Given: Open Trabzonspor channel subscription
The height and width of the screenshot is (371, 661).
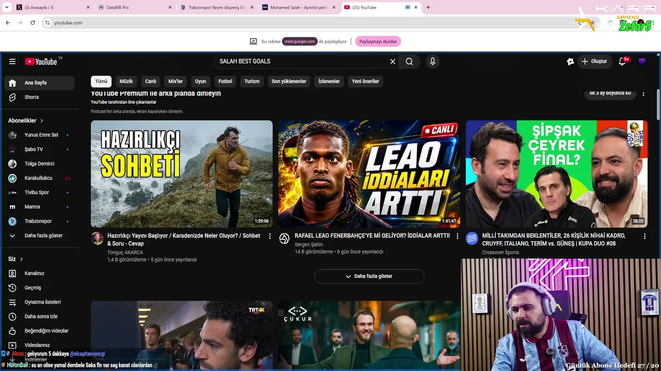Looking at the screenshot, I should pyautogui.click(x=39, y=221).
